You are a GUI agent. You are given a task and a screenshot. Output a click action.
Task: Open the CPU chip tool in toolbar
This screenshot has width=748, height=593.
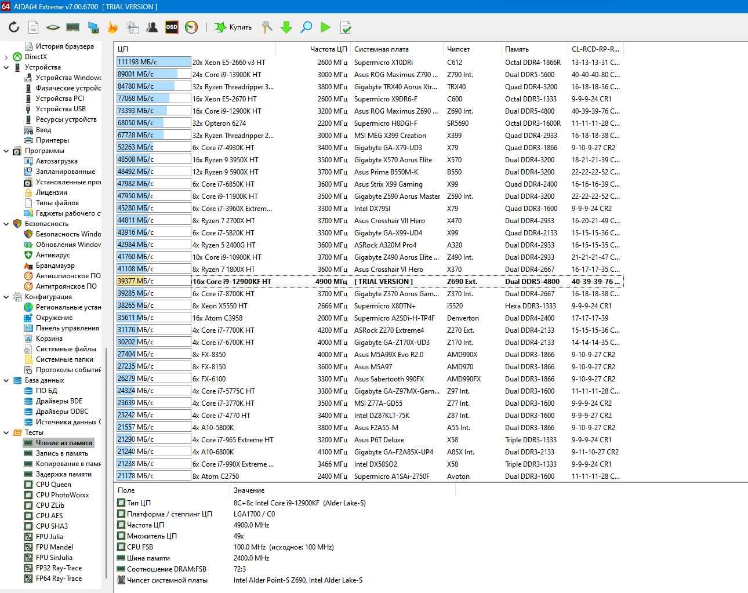53,27
